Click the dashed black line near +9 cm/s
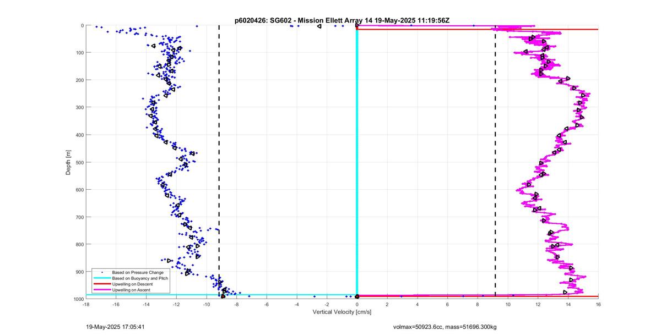 click(495, 161)
